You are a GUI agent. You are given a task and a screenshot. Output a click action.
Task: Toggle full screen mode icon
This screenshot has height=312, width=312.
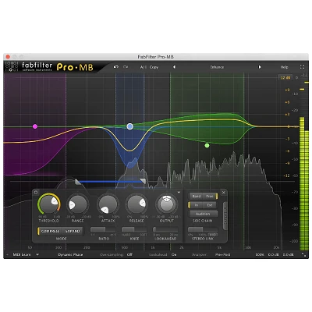302,67
